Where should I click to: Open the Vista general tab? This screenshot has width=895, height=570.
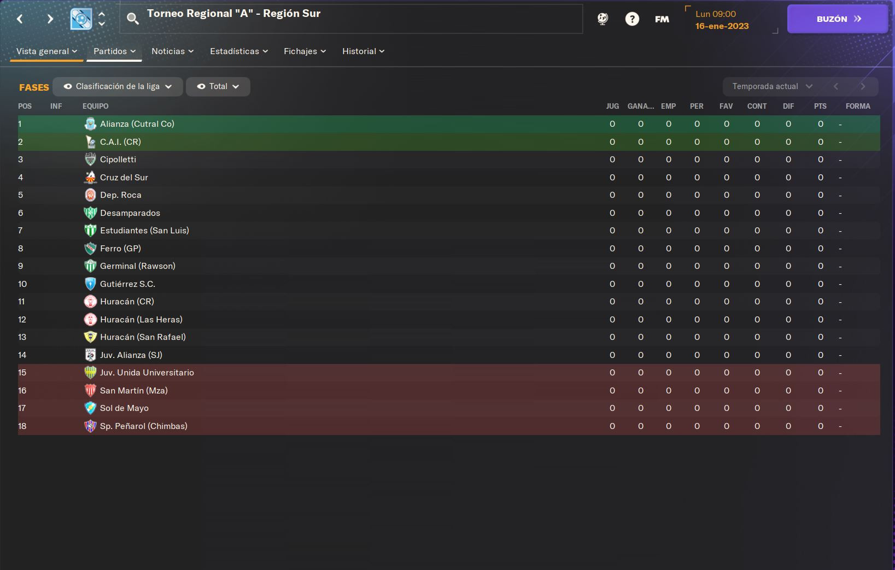[46, 51]
